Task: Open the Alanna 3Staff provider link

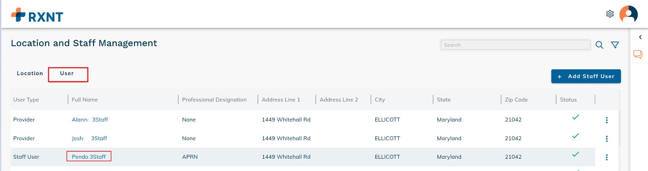Action: tap(90, 120)
